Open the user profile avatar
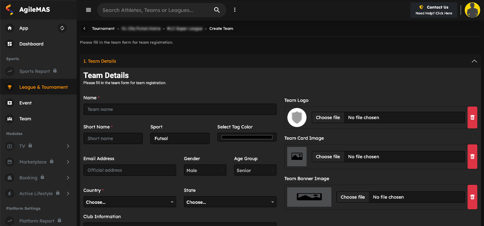 pos(472,10)
